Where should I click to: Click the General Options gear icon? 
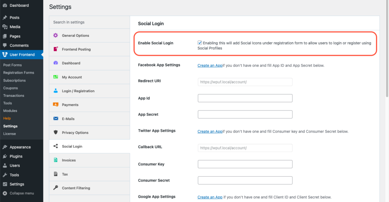(x=55, y=35)
